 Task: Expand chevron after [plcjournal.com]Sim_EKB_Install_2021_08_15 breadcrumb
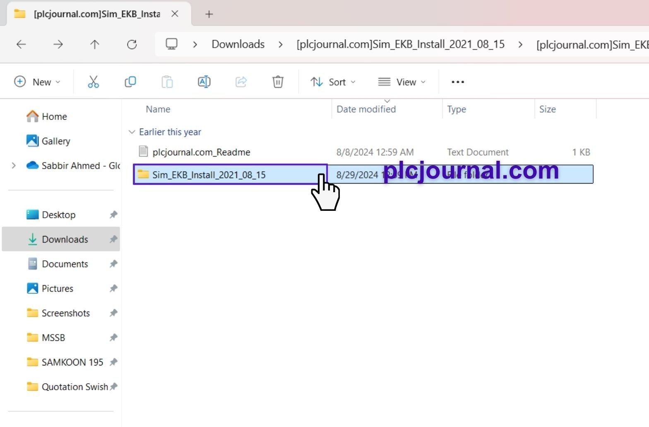(520, 44)
